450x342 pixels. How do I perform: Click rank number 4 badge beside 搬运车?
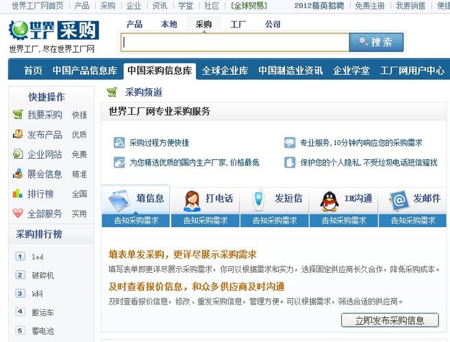(x=20, y=312)
